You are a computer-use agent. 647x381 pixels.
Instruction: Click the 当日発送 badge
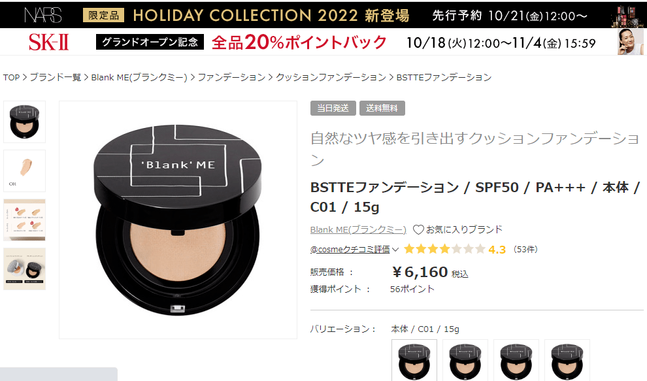click(333, 108)
